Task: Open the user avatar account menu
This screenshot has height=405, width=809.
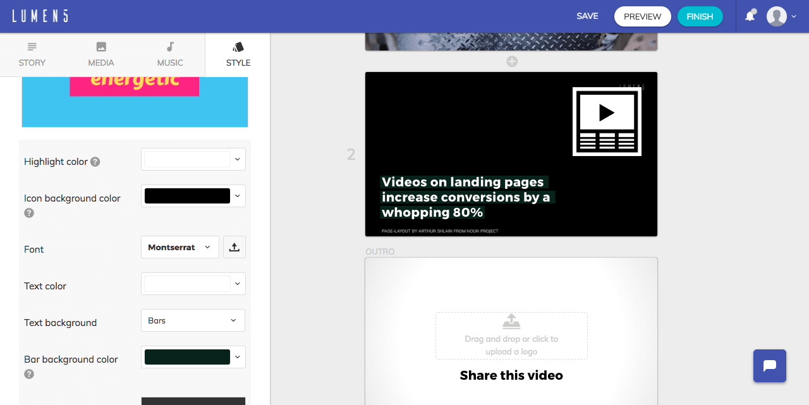Action: click(x=781, y=16)
